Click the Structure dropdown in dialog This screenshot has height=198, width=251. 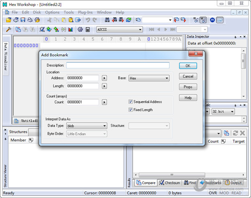pyautogui.click(x=149, y=126)
